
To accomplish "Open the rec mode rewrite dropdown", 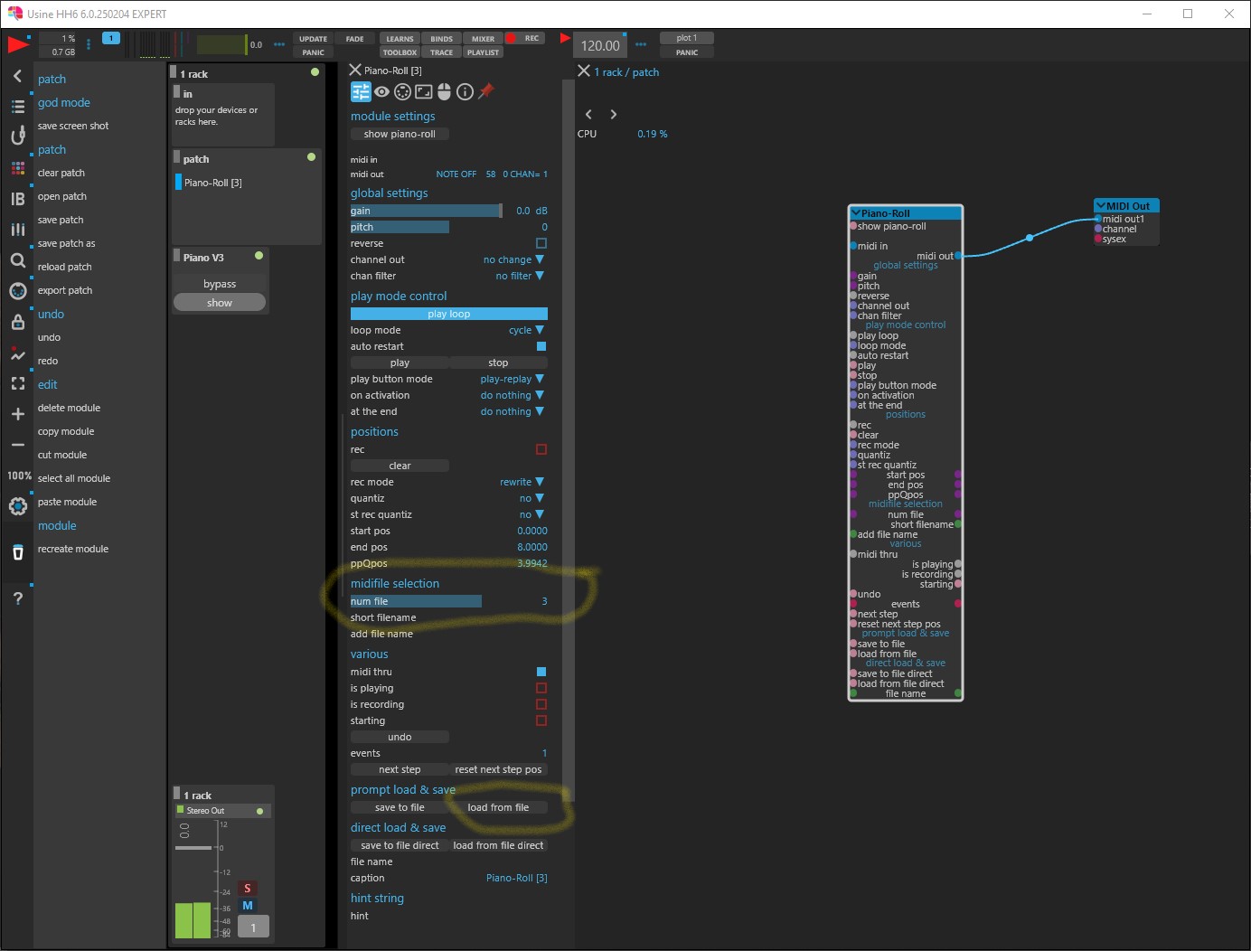I will (x=522, y=482).
